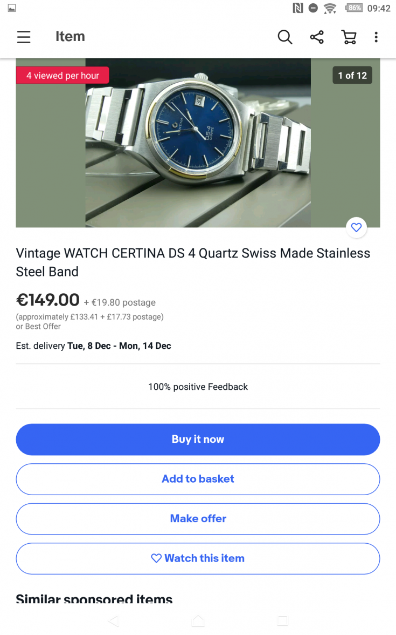Screen dimensions: 396x635
Task: Open the hamburger navigation menu
Action: point(24,37)
